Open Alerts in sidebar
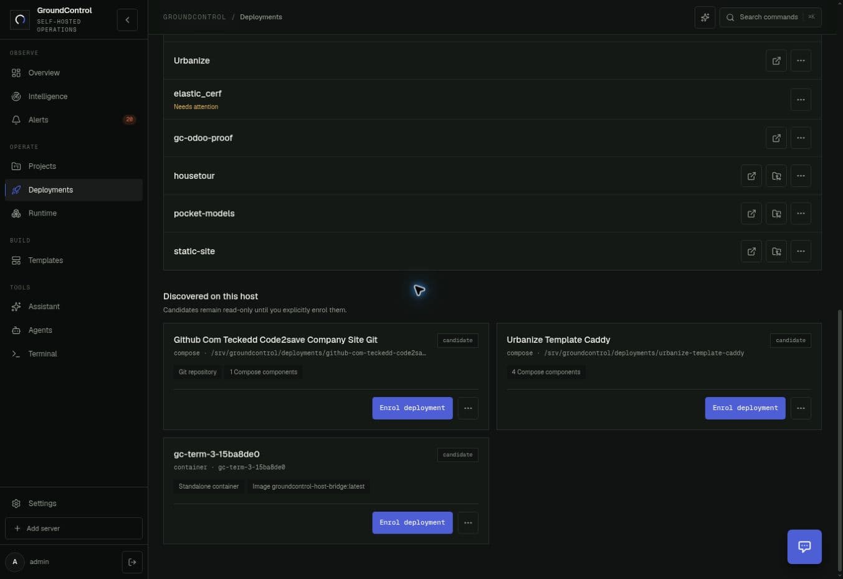Viewport: 843px width, 579px height. click(x=74, y=120)
